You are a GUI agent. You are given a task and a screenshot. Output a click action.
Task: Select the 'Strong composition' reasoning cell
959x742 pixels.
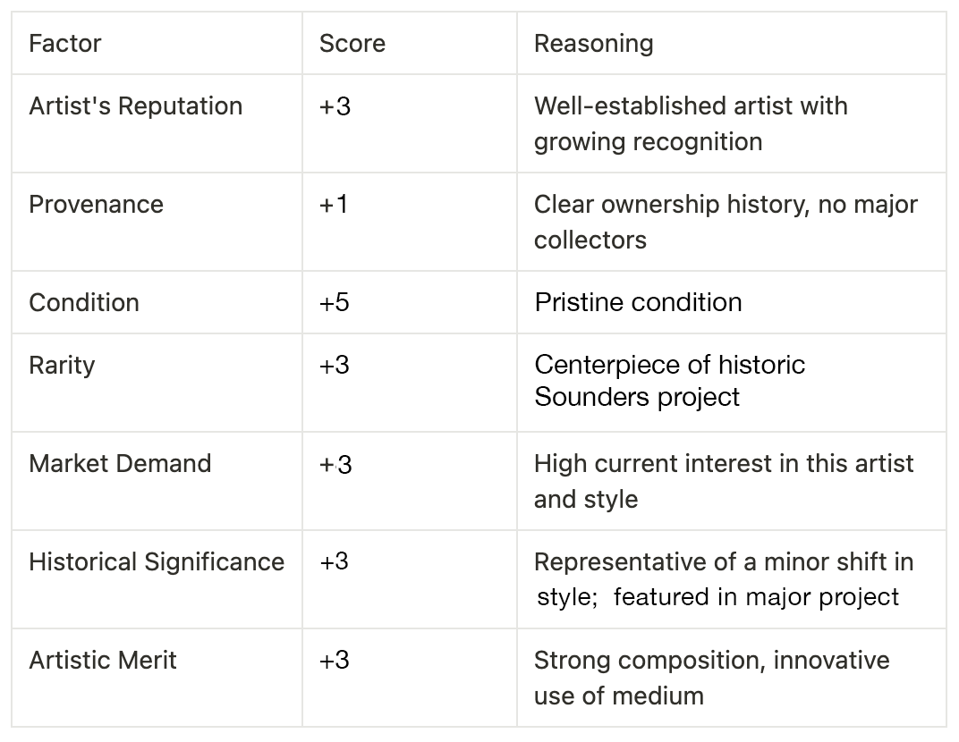pyautogui.click(x=711, y=678)
